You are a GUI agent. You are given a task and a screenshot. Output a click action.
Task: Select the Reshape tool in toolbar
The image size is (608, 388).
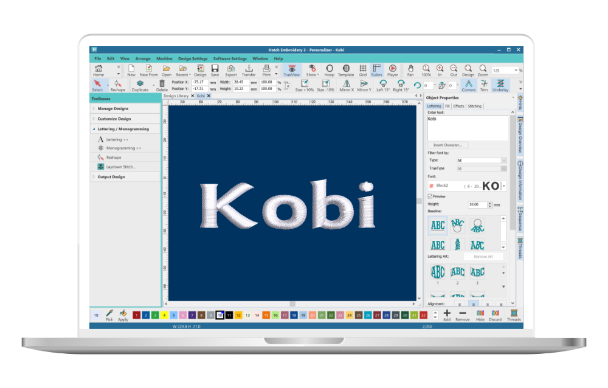(118, 85)
